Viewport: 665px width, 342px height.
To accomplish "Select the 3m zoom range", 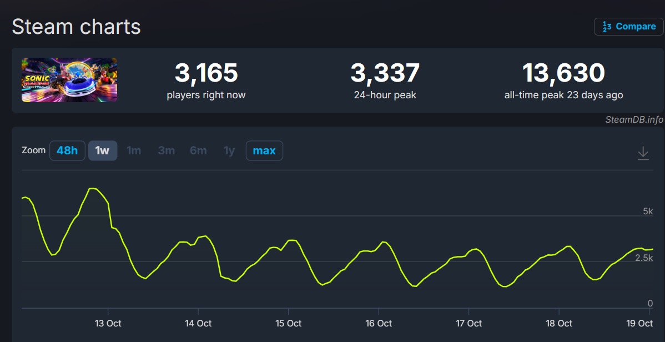I will click(167, 150).
